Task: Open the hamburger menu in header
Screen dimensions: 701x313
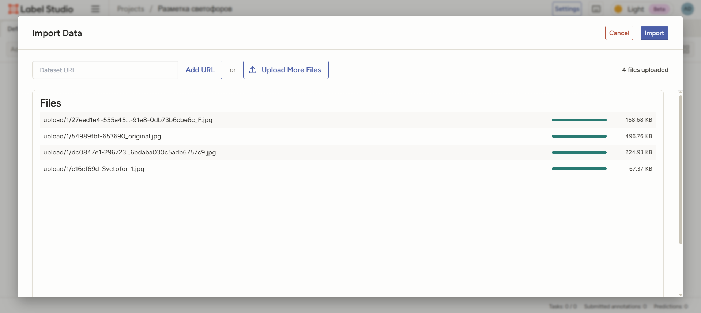Action: (95, 9)
